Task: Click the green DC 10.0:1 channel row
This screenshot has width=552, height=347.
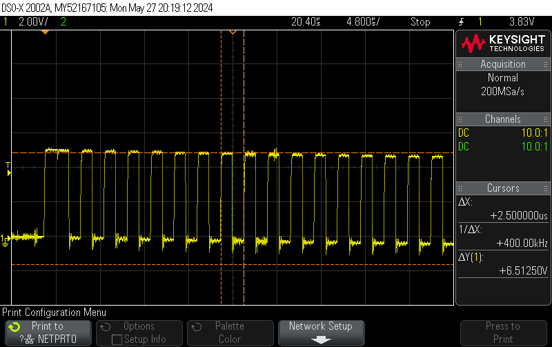Action: tap(503, 146)
